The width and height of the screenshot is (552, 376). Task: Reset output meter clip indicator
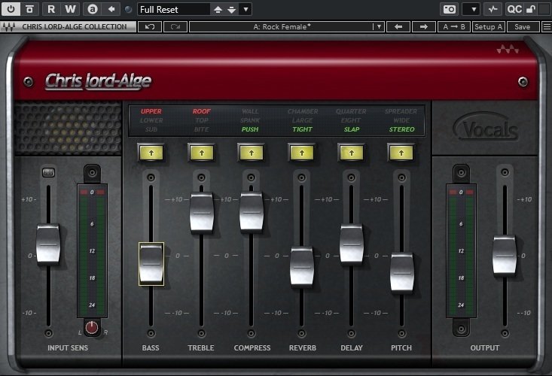tap(461, 193)
